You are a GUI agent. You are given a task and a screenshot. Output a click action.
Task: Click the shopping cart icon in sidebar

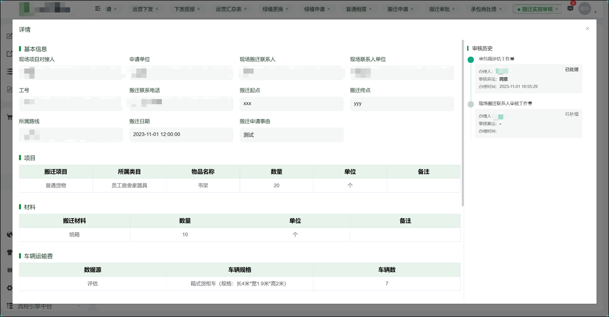click(10, 117)
